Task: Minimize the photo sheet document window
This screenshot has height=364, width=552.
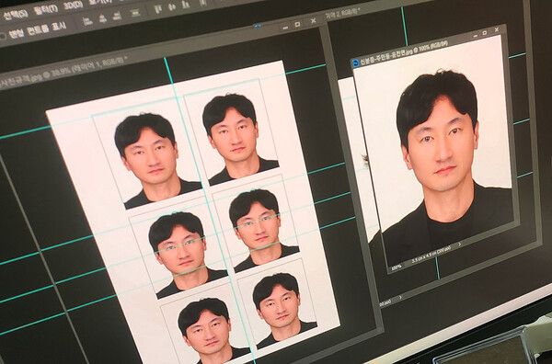Action: (x=285, y=27)
